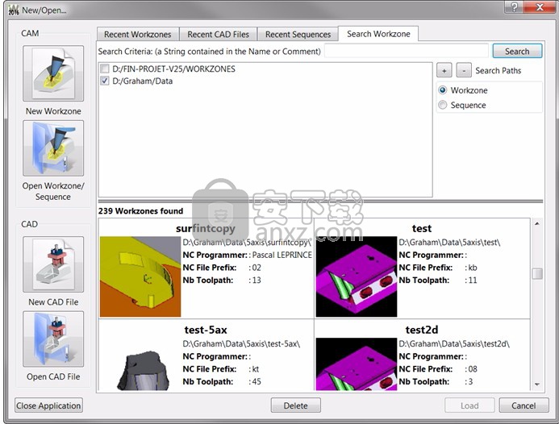Viewport: 559px width, 424px height.
Task: Click the Delete button
Action: [x=295, y=405]
